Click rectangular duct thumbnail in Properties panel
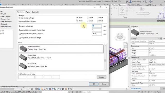165x93 pixels. click(x=135, y=32)
